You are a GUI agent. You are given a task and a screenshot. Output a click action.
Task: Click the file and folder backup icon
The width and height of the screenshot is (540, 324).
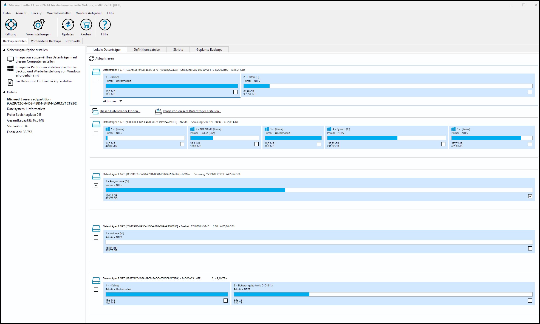pyautogui.click(x=10, y=82)
